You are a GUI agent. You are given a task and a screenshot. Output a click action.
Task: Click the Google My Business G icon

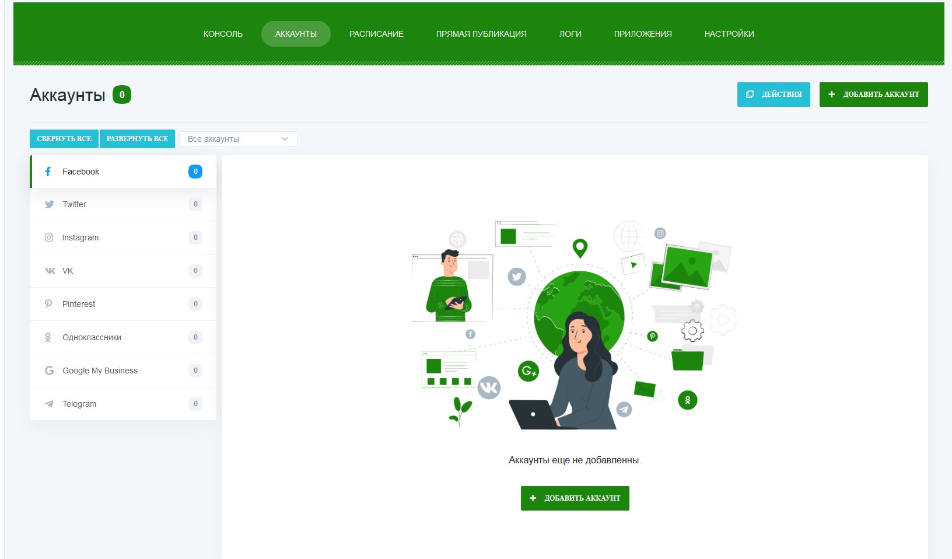coord(50,371)
